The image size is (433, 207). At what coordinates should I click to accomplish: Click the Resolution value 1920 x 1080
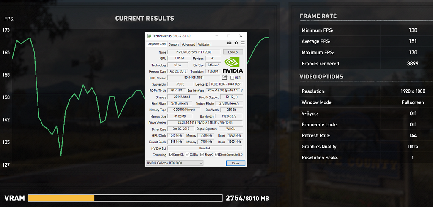coord(413,91)
